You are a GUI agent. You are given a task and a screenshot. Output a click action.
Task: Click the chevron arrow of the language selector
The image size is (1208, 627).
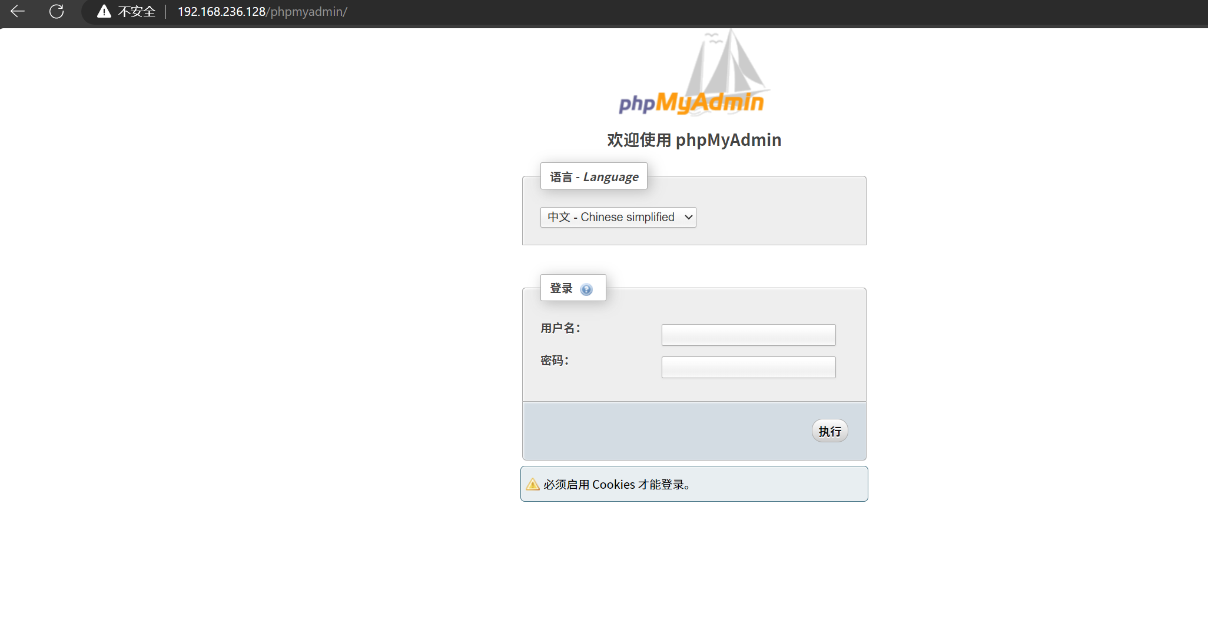click(688, 217)
